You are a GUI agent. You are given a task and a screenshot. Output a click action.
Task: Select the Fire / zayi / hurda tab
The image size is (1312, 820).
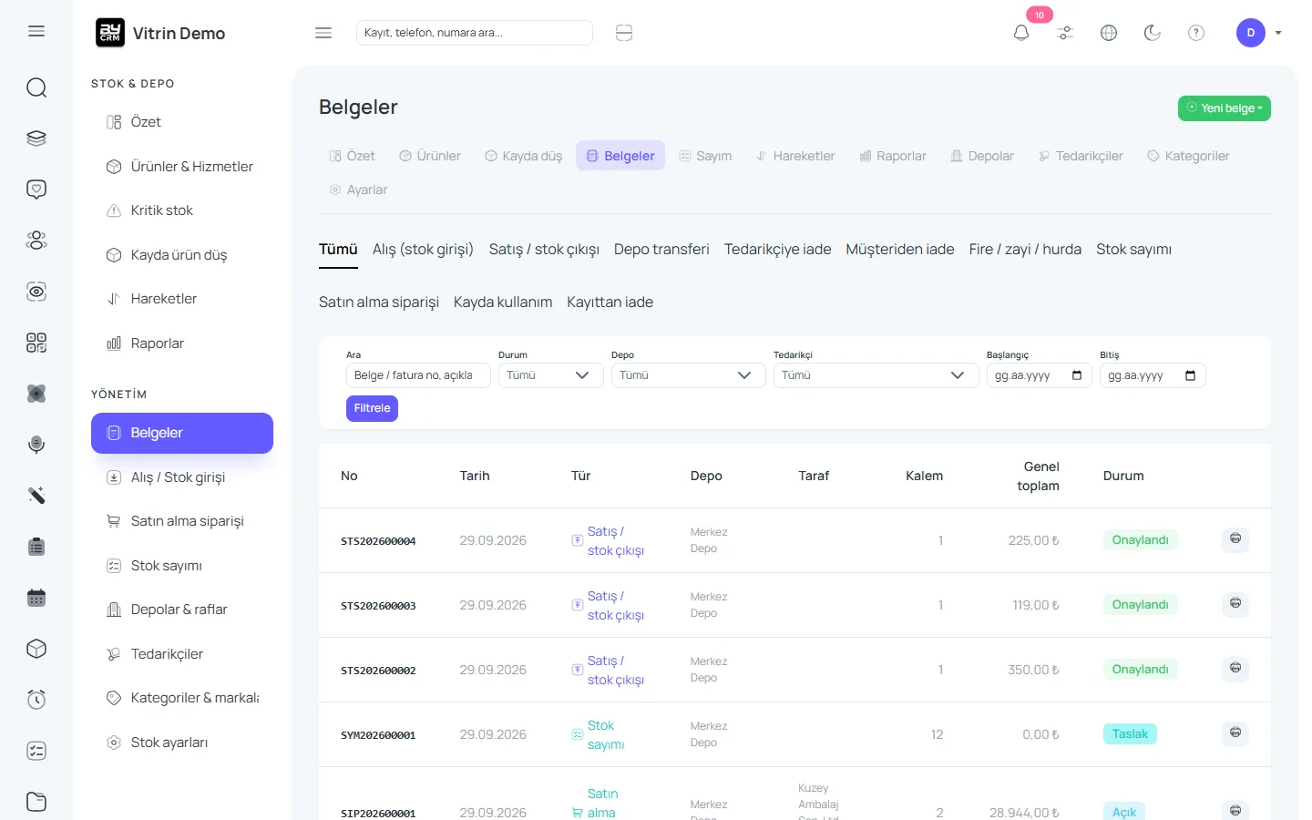pos(1025,249)
